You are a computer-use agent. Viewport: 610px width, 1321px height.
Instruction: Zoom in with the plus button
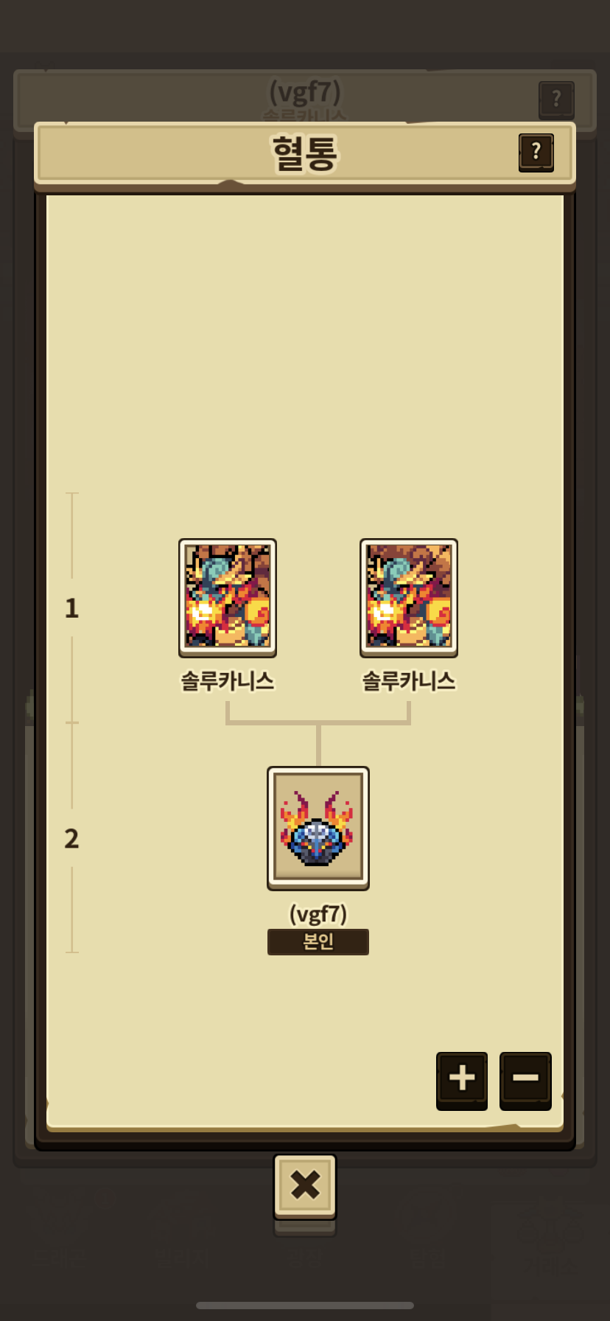point(462,1080)
